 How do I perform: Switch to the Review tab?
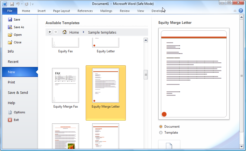(125, 11)
